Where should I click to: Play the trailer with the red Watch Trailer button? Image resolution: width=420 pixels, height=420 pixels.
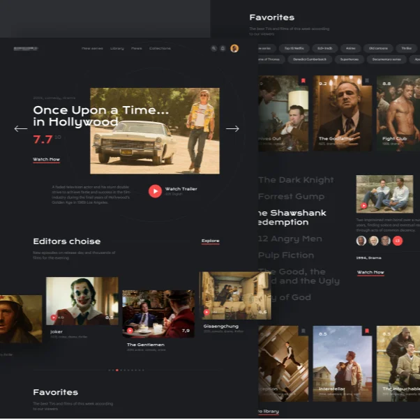click(155, 191)
